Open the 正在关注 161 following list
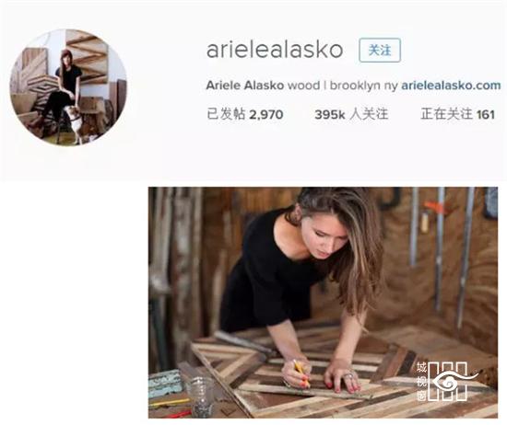 pyautogui.click(x=457, y=114)
